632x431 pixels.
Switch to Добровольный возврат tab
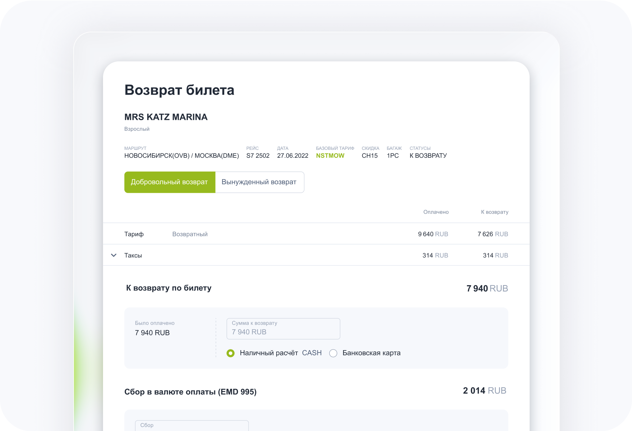pyautogui.click(x=169, y=182)
